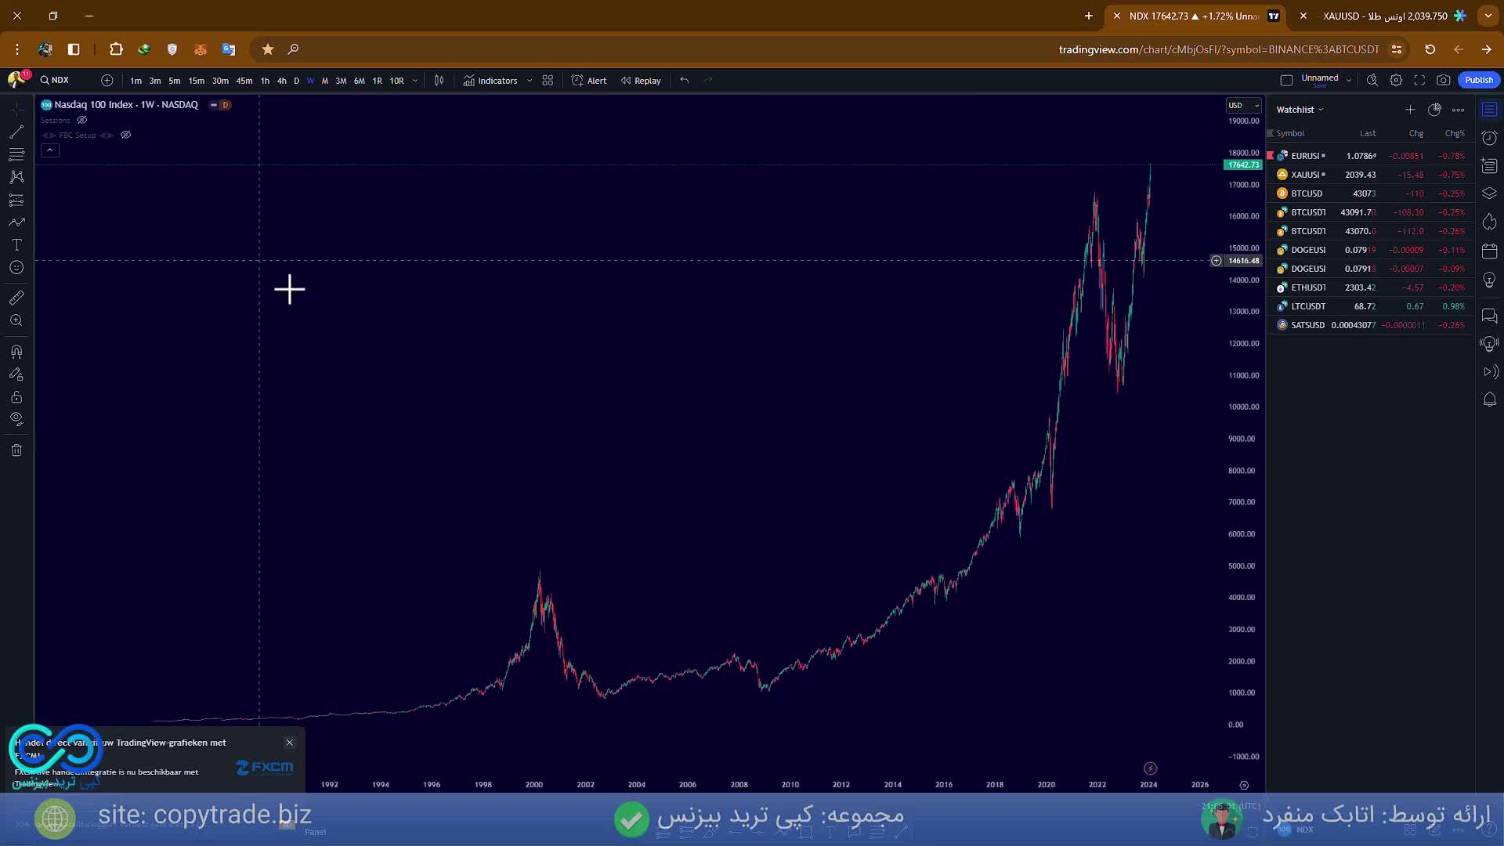The image size is (1504, 846).
Task: Hide the FBC Setup indicator
Action: click(x=125, y=135)
